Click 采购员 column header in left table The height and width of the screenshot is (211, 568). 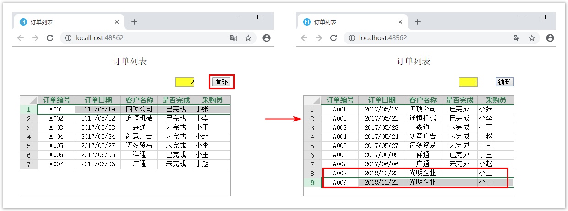click(212, 100)
